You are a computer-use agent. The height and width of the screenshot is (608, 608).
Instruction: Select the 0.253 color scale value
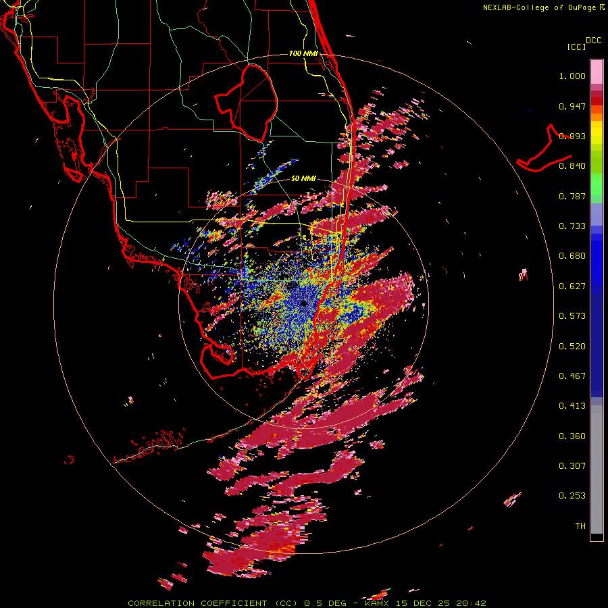(x=572, y=496)
